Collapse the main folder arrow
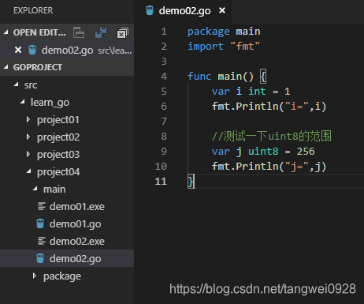Viewport: 364px width, 304px height. click(x=35, y=189)
